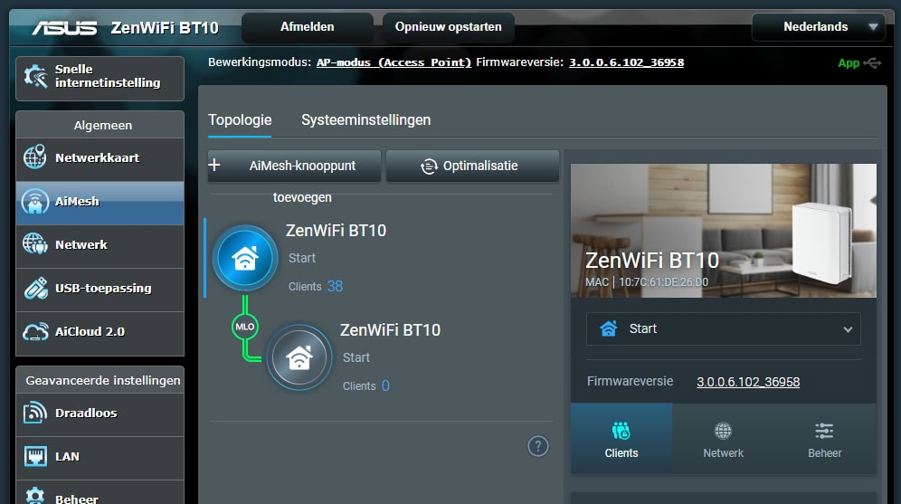The width and height of the screenshot is (901, 504).
Task: Select the main ZenWiFi BT10 router node icon
Action: coord(244,259)
